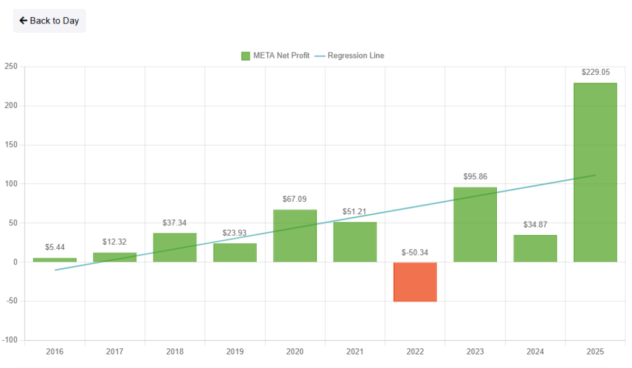
Task: Click the 2017 bar labeled $12.32
Action: [115, 257]
